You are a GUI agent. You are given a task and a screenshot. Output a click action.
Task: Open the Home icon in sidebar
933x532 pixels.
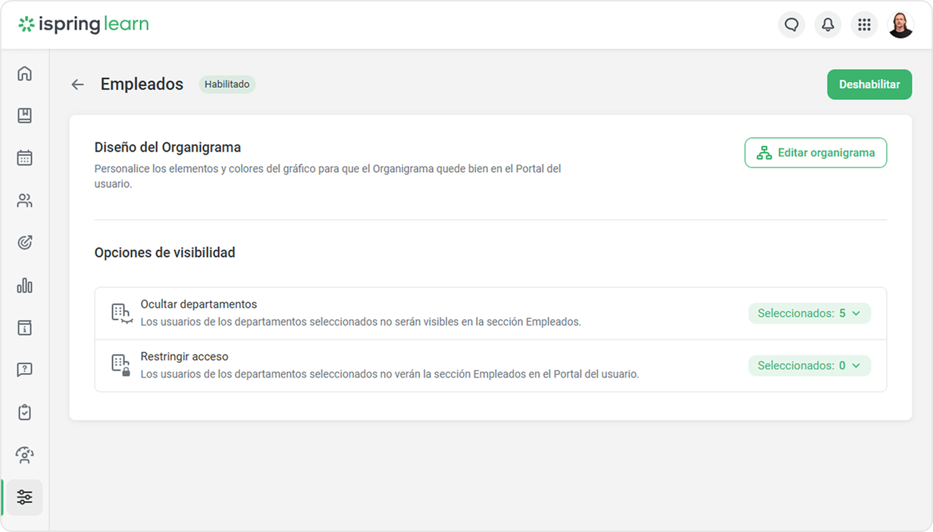[25, 74]
